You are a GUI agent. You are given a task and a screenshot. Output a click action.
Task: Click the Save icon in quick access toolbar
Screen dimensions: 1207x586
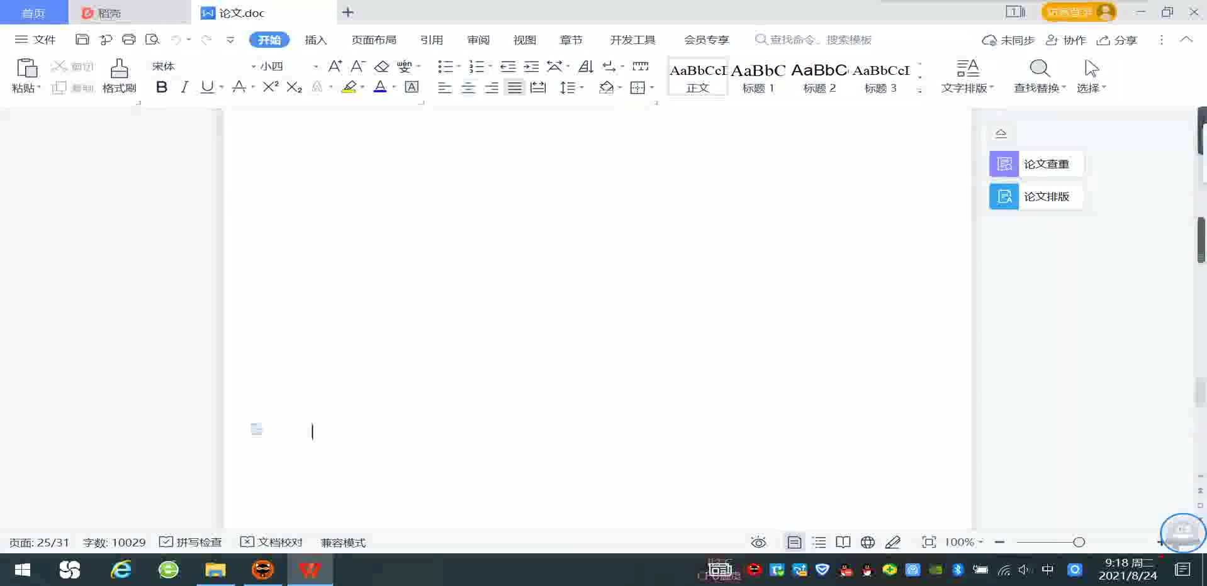82,40
